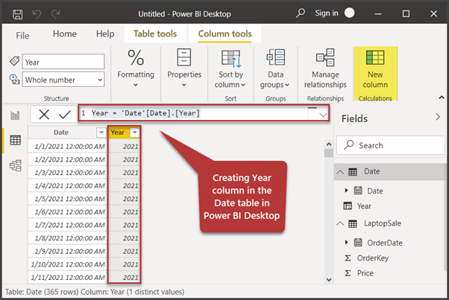Expand the formula bar chevron

[x=323, y=115]
